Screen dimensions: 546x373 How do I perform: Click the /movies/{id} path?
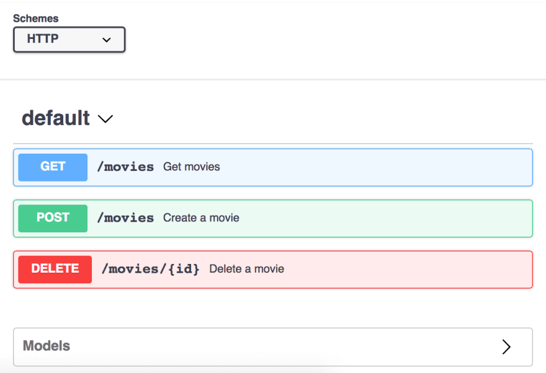(150, 269)
